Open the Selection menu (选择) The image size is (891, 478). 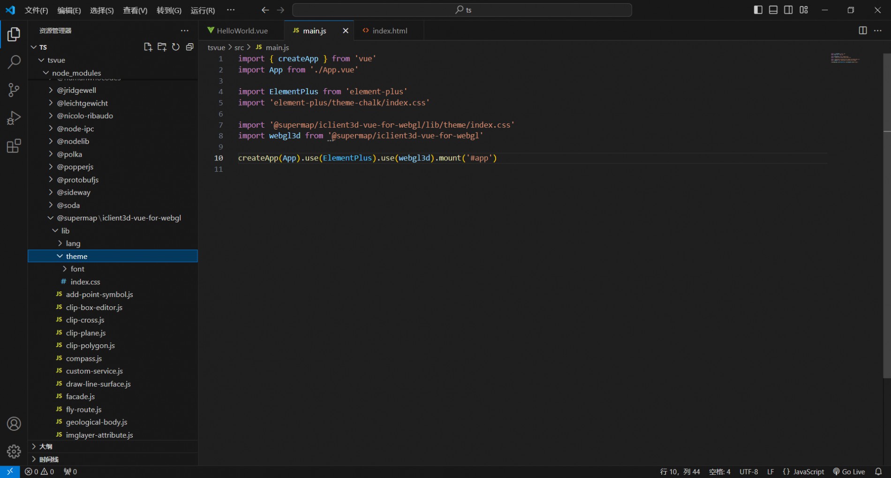click(102, 10)
